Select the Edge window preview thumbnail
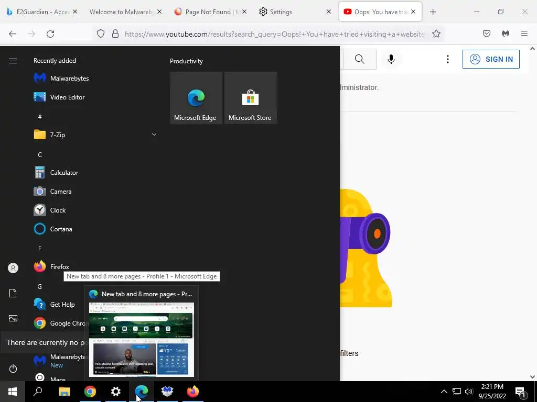Image resolution: width=537 pixels, height=402 pixels. pos(142,339)
